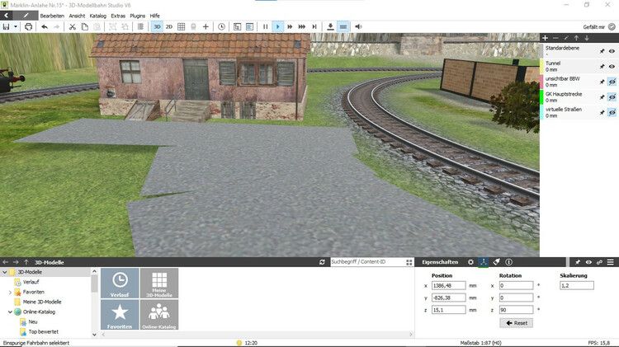Click the eye icon in properties header

click(x=588, y=262)
